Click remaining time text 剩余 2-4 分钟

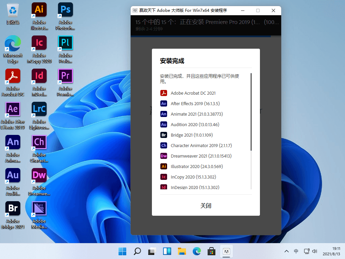[x=149, y=29]
